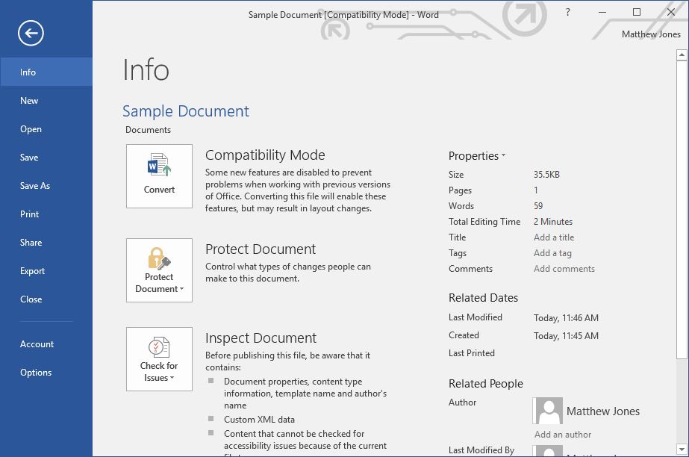Click the Words count value 59
This screenshot has height=457, width=689.
[538, 206]
